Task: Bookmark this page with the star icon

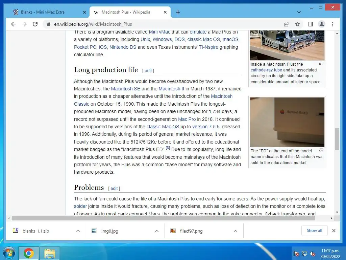Action: [297, 24]
